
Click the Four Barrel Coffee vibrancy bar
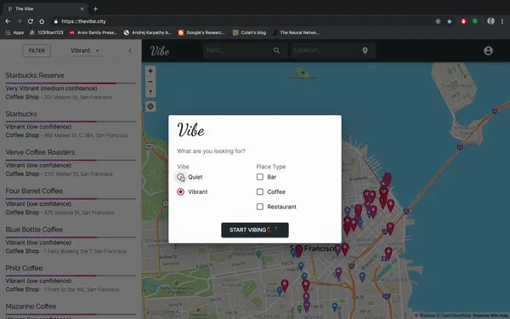71,198
